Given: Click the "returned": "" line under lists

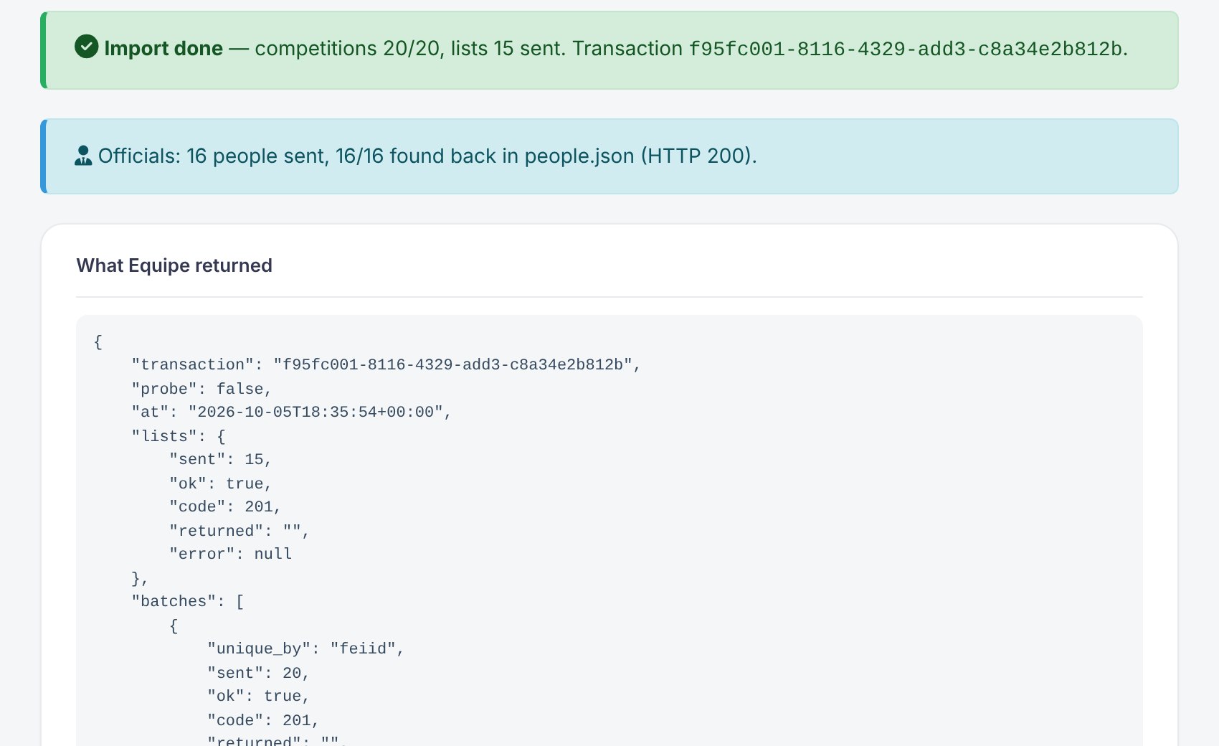Looking at the screenshot, I should tap(239, 531).
